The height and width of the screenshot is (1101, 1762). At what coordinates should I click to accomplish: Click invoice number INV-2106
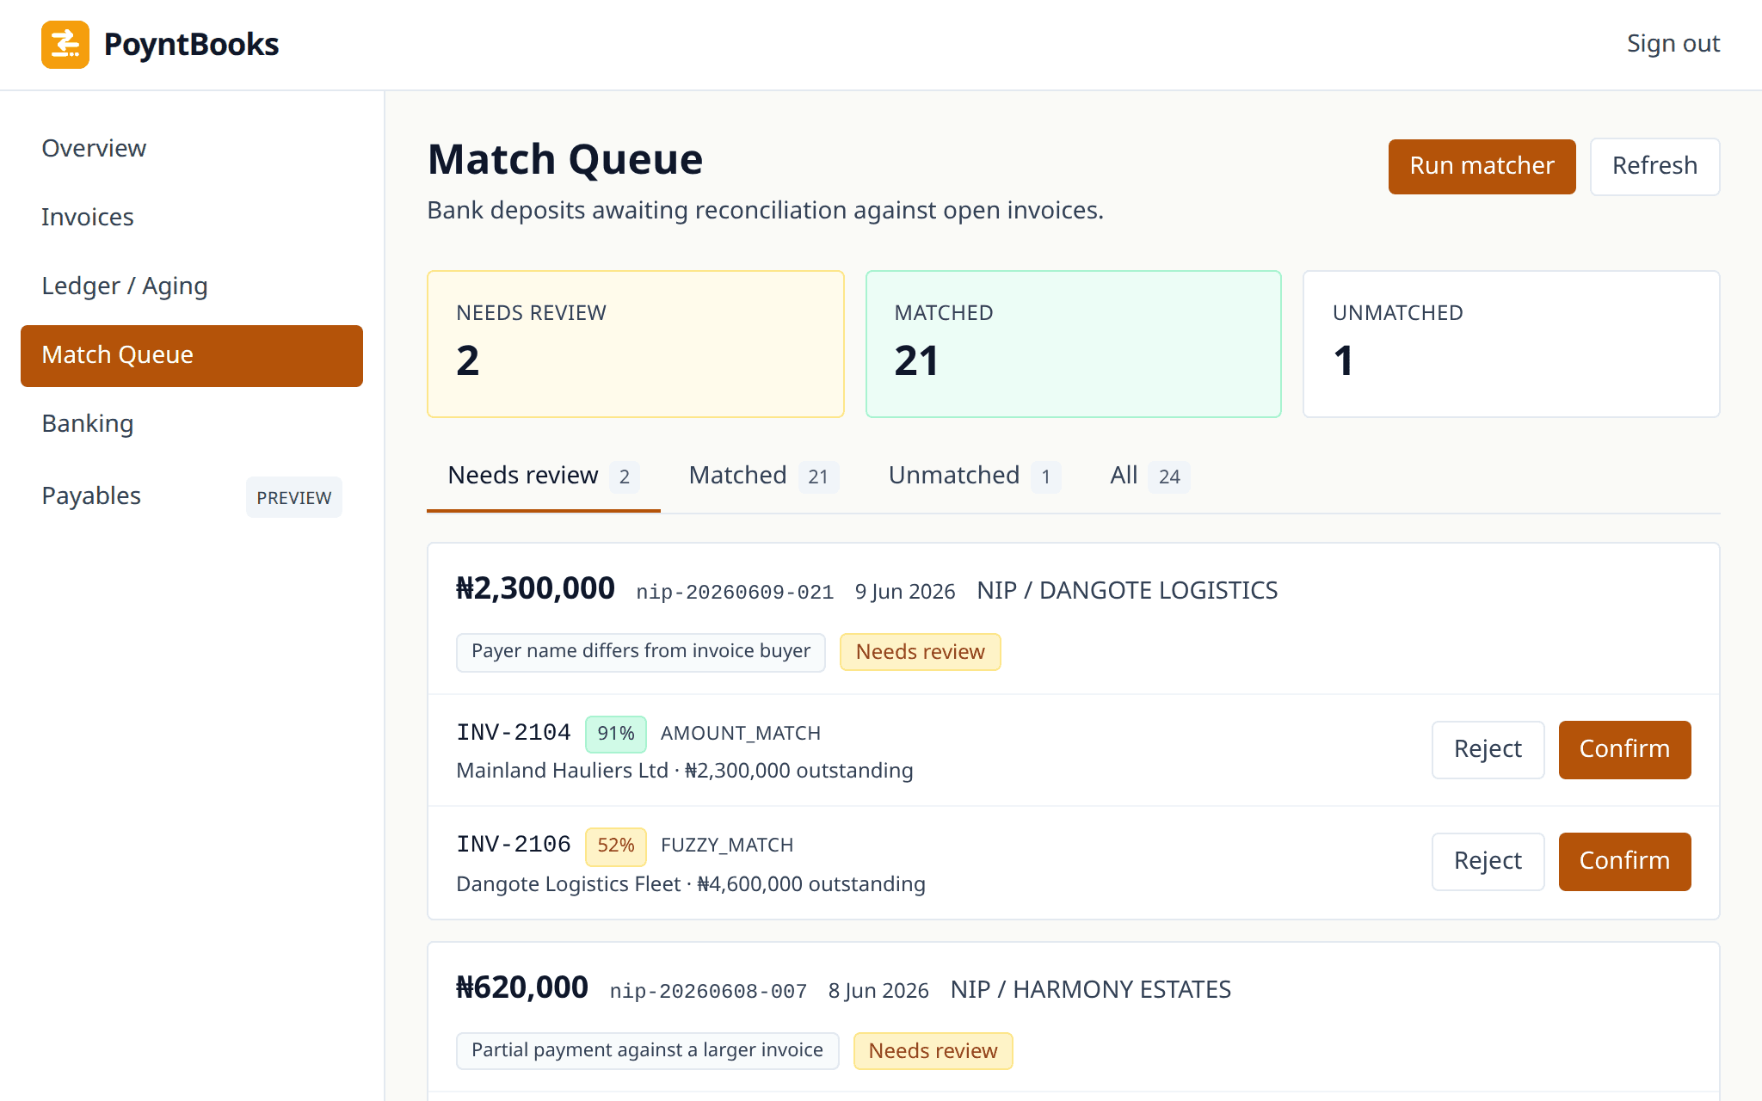(x=514, y=845)
